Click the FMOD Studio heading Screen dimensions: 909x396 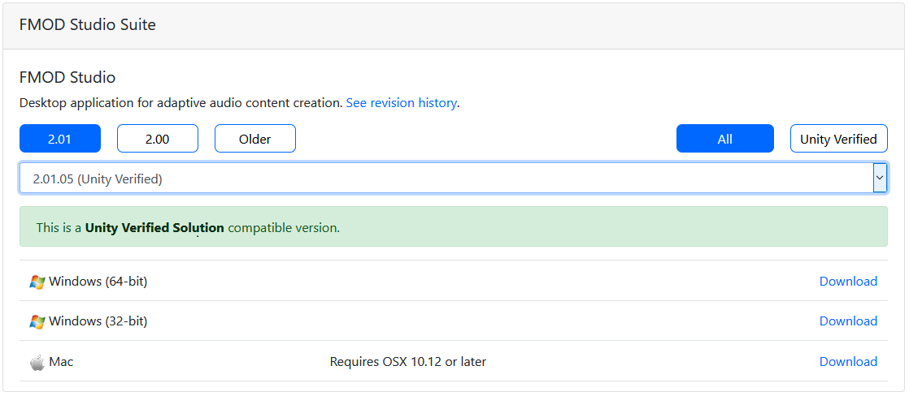click(x=67, y=77)
